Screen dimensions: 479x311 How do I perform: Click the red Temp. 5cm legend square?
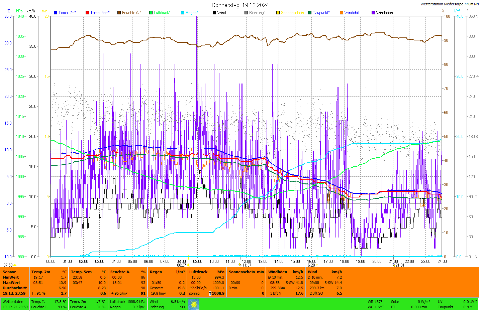tap(87, 13)
